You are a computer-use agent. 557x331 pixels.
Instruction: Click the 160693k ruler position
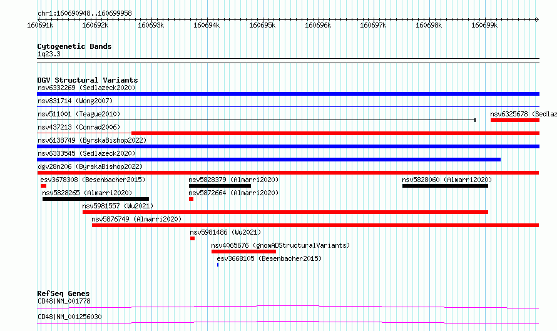pos(151,25)
